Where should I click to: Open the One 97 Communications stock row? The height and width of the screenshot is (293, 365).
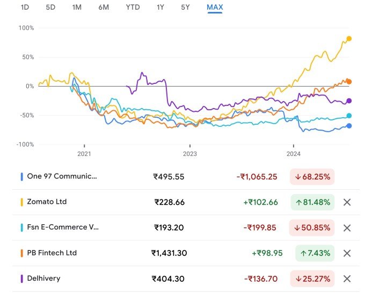62,176
